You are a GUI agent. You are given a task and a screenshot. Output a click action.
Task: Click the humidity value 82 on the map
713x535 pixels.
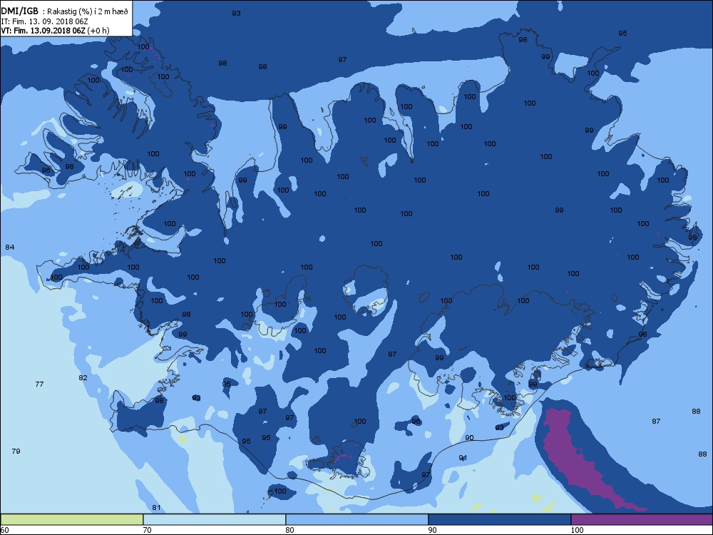83,377
